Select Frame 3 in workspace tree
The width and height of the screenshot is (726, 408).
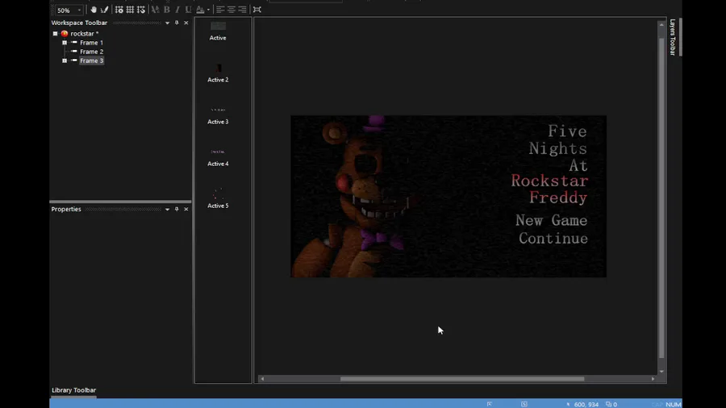coord(91,60)
